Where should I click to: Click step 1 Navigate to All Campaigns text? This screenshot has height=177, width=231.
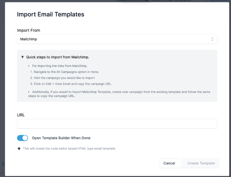pyautogui.click(x=64, y=72)
